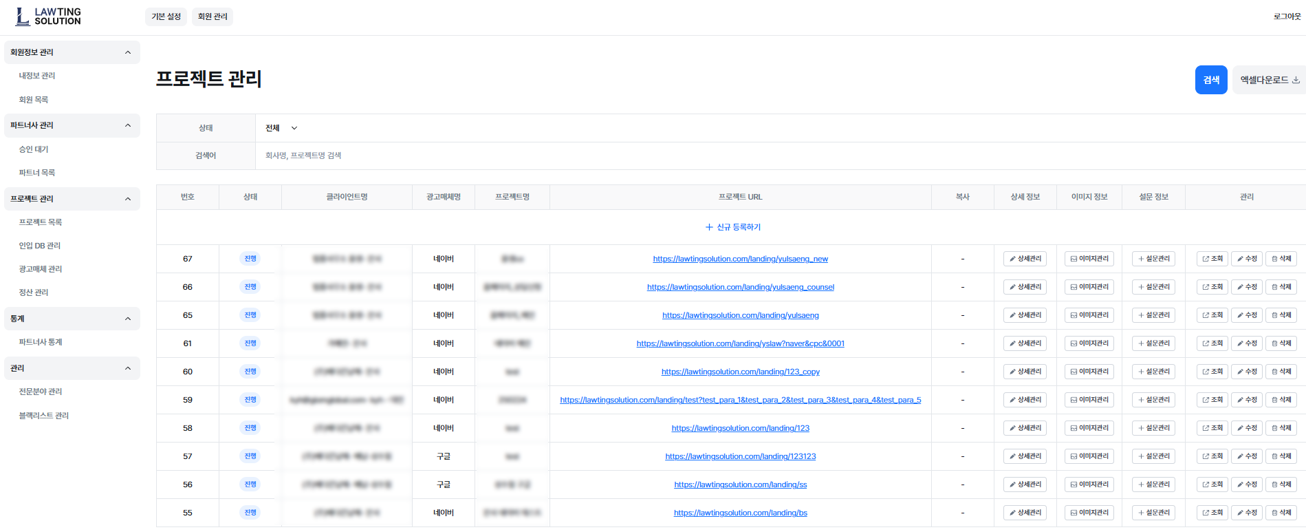This screenshot has height=532, width=1306.
Task: Open the 상태 전체 dropdown
Action: [281, 128]
